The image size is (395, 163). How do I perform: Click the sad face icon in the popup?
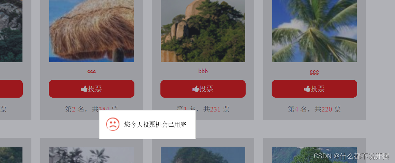coord(113,124)
